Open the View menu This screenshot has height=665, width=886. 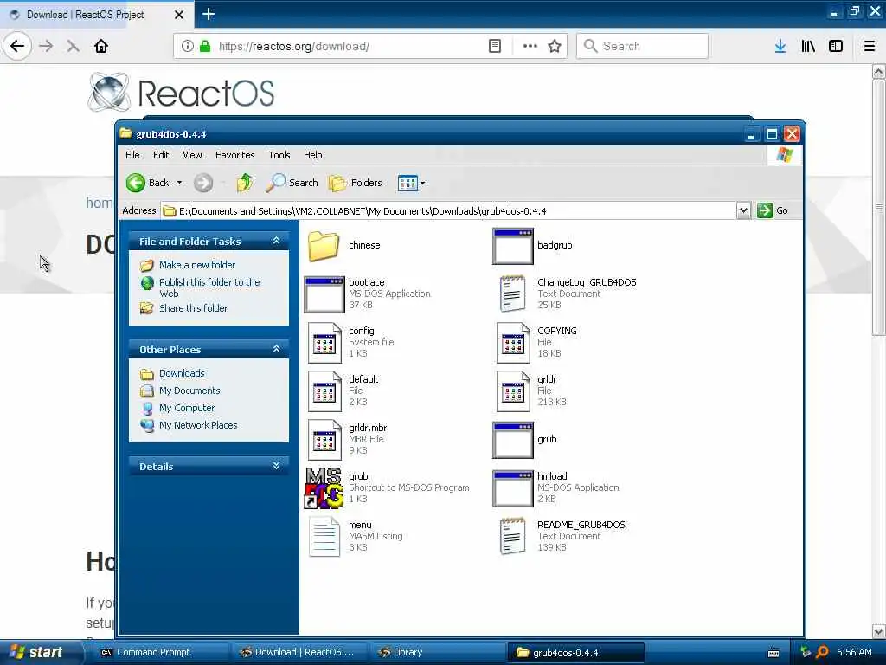[192, 155]
